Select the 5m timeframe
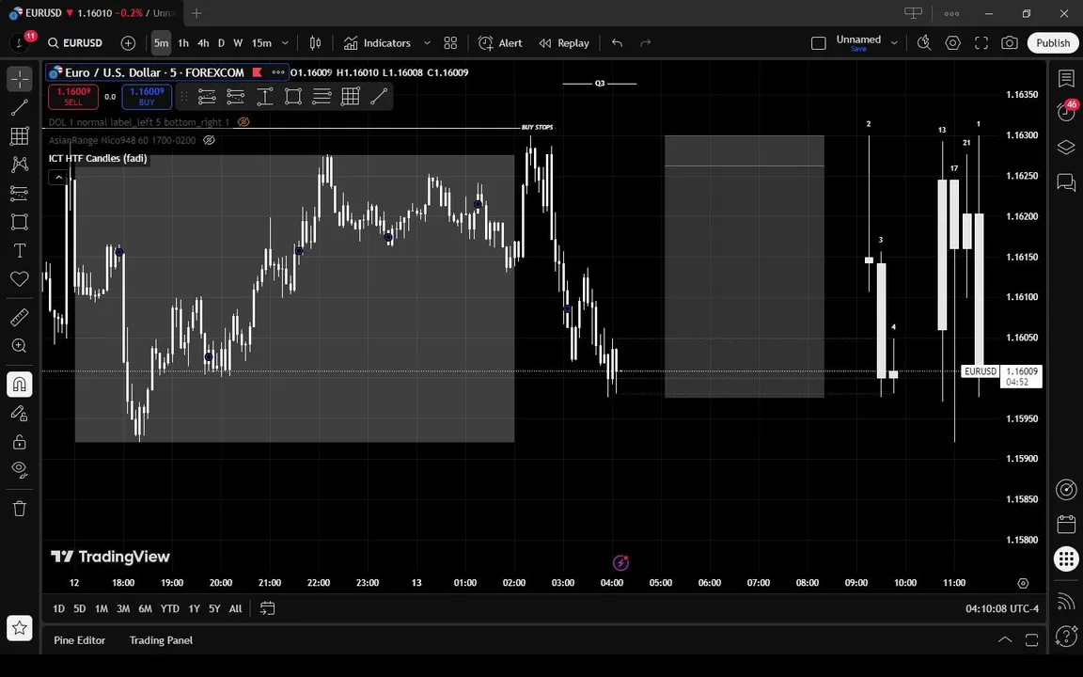Screen dimensions: 1083x677 pos(161,43)
